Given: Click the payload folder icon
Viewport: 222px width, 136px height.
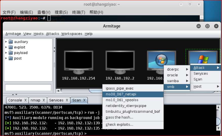Looking at the screenshot, I should click(x=11, y=53).
